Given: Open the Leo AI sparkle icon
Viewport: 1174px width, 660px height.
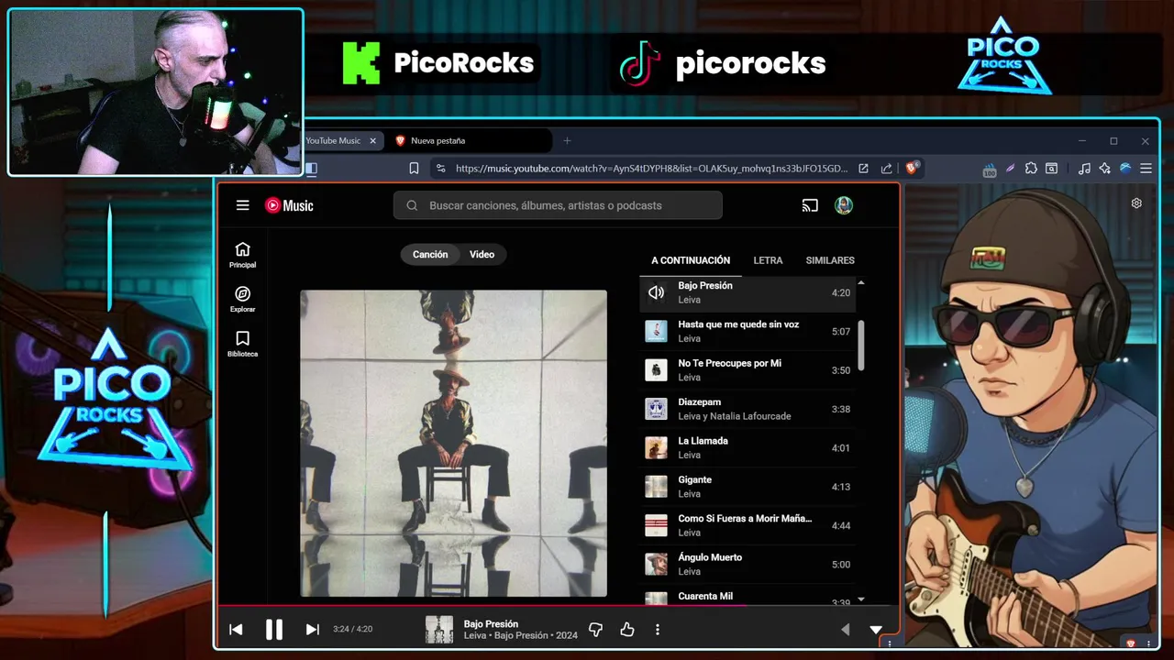Looking at the screenshot, I should pos(1104,169).
